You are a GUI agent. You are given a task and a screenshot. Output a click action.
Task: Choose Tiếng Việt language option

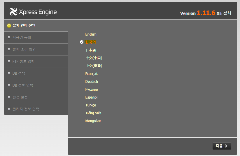coord(93,113)
